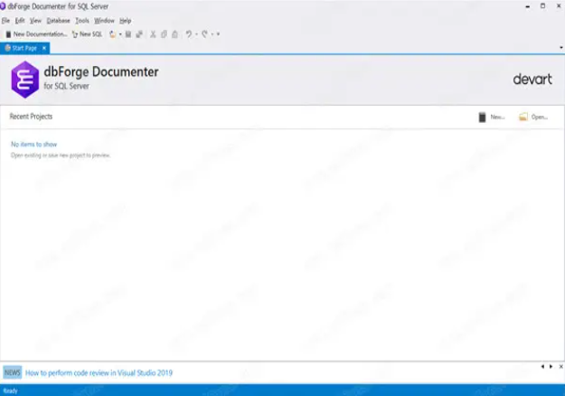Minimize the dbForge Documenter window
This screenshot has width=565, height=396.
tap(528, 6)
